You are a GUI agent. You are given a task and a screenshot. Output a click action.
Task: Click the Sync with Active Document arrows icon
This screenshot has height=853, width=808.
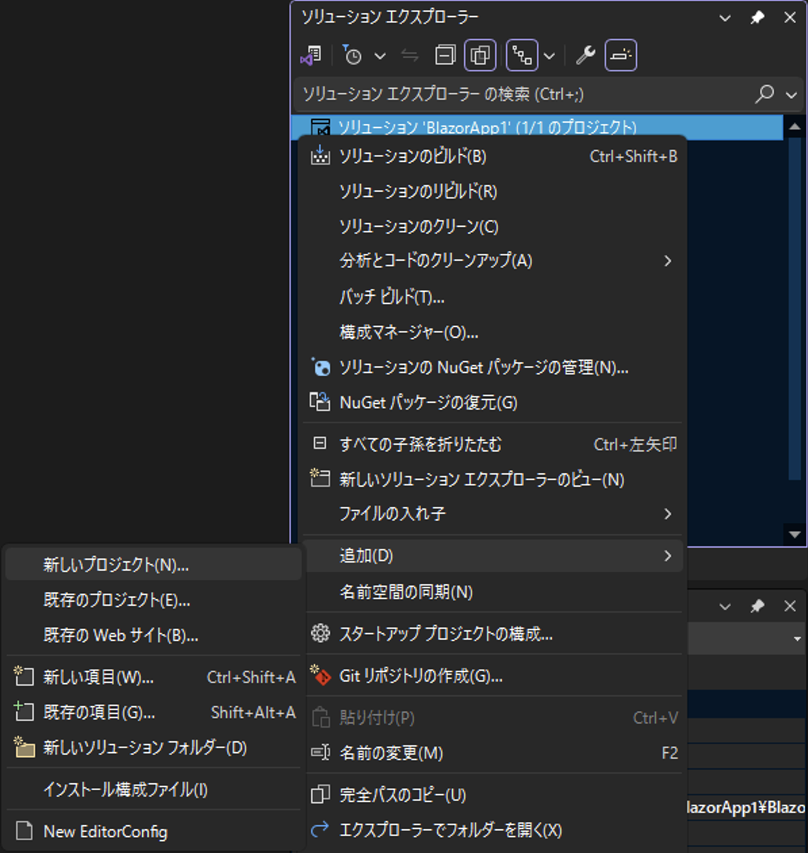click(x=410, y=56)
